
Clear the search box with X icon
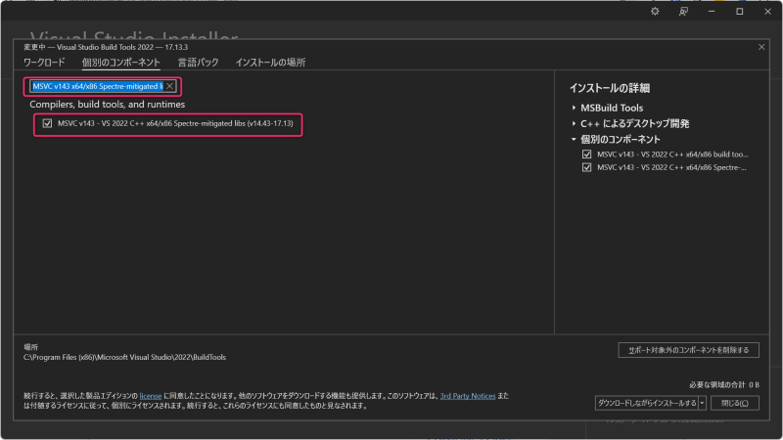pos(169,86)
